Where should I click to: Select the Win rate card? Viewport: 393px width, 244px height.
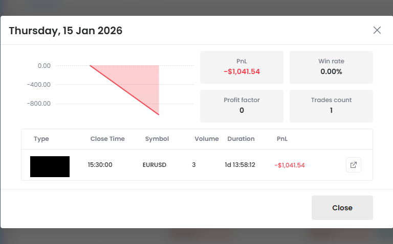click(331, 67)
